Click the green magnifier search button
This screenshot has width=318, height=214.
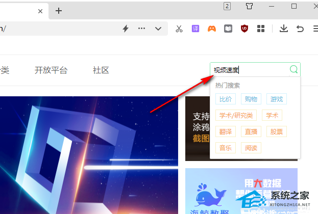293,69
